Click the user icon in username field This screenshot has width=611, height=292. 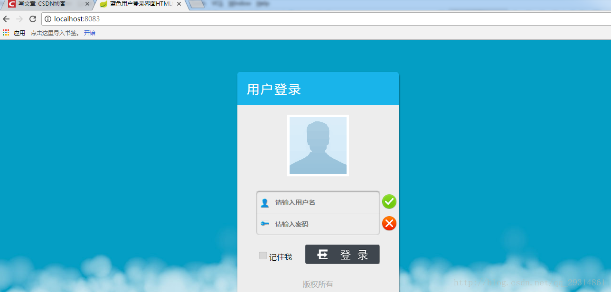click(x=265, y=203)
